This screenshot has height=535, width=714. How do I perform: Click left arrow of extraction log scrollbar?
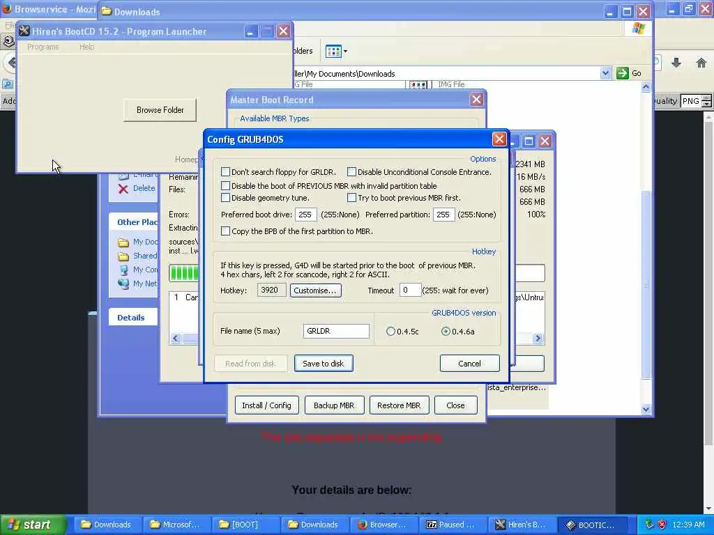click(x=176, y=338)
